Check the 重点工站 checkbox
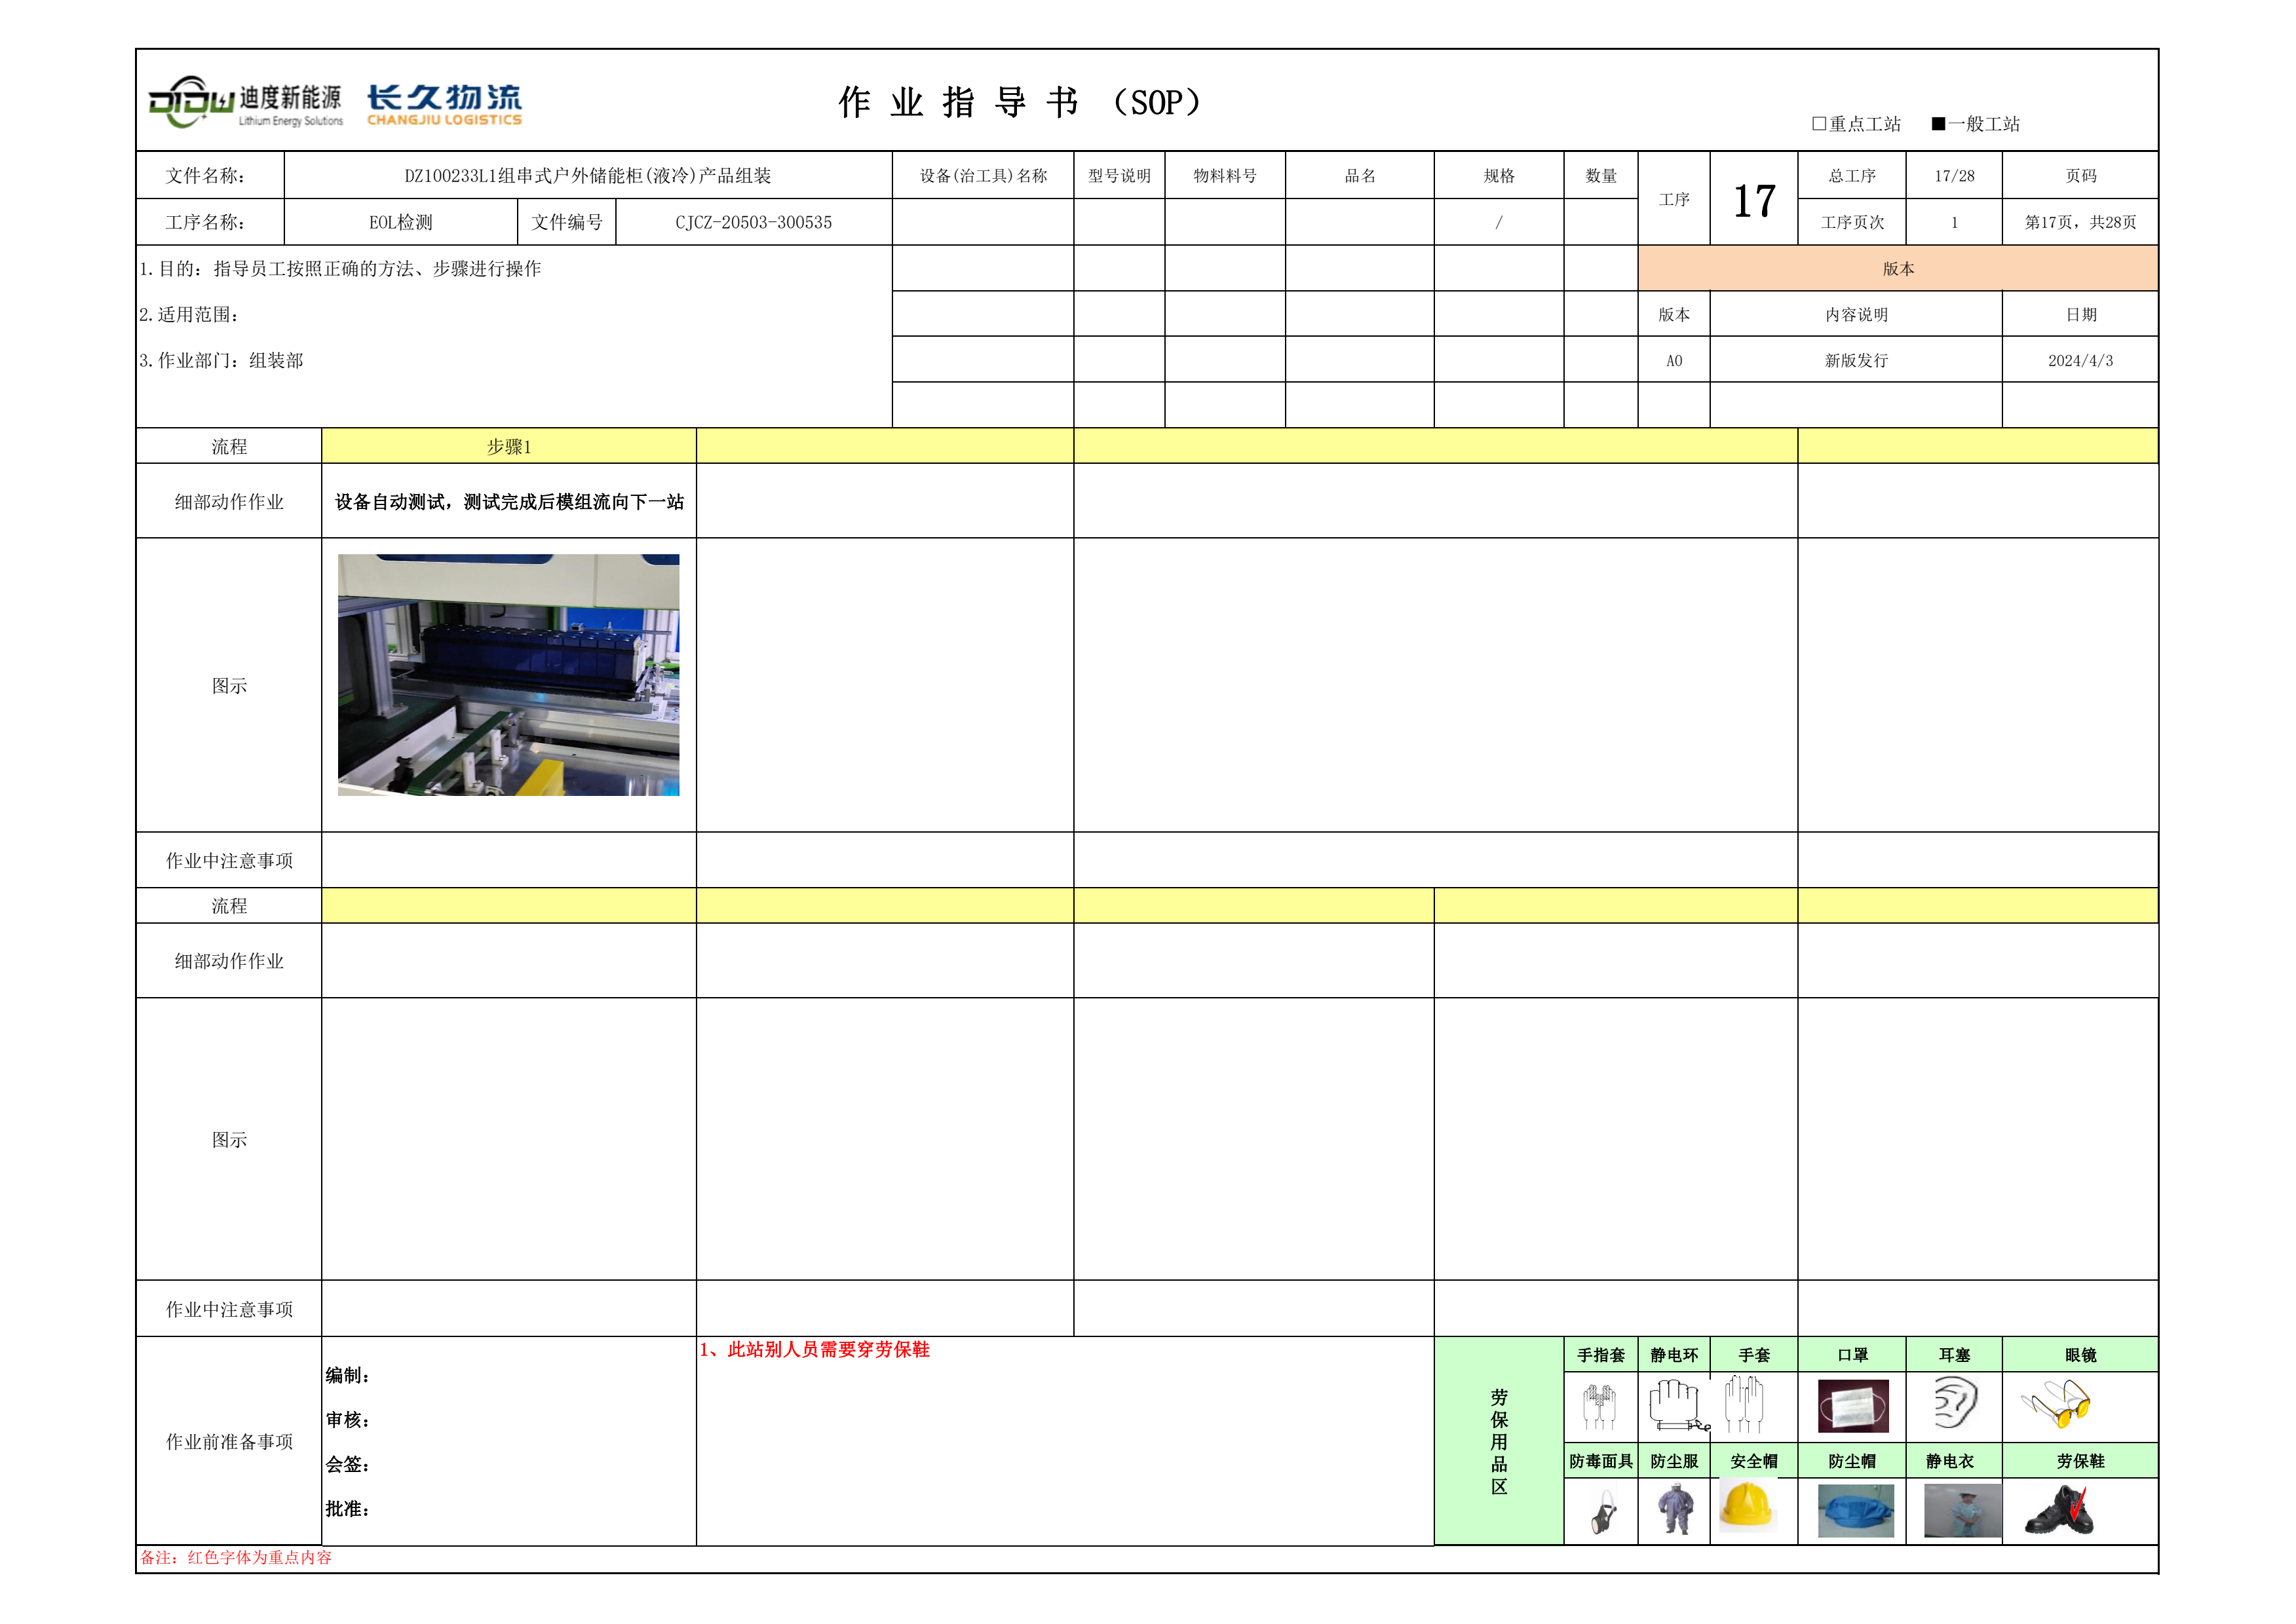2296x1624 pixels. 1819,124
